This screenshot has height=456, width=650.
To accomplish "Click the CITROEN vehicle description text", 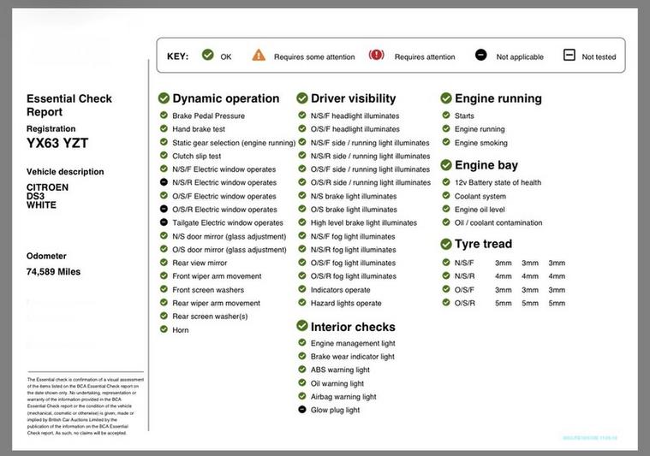I will pos(47,187).
